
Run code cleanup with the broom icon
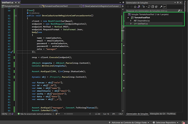pos(57,114)
